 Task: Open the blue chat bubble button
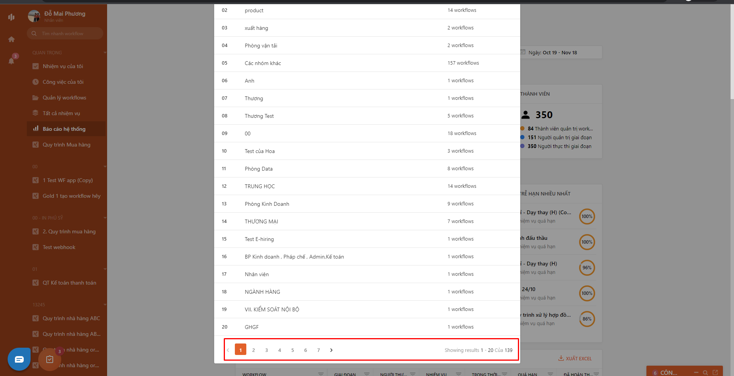[x=19, y=359]
